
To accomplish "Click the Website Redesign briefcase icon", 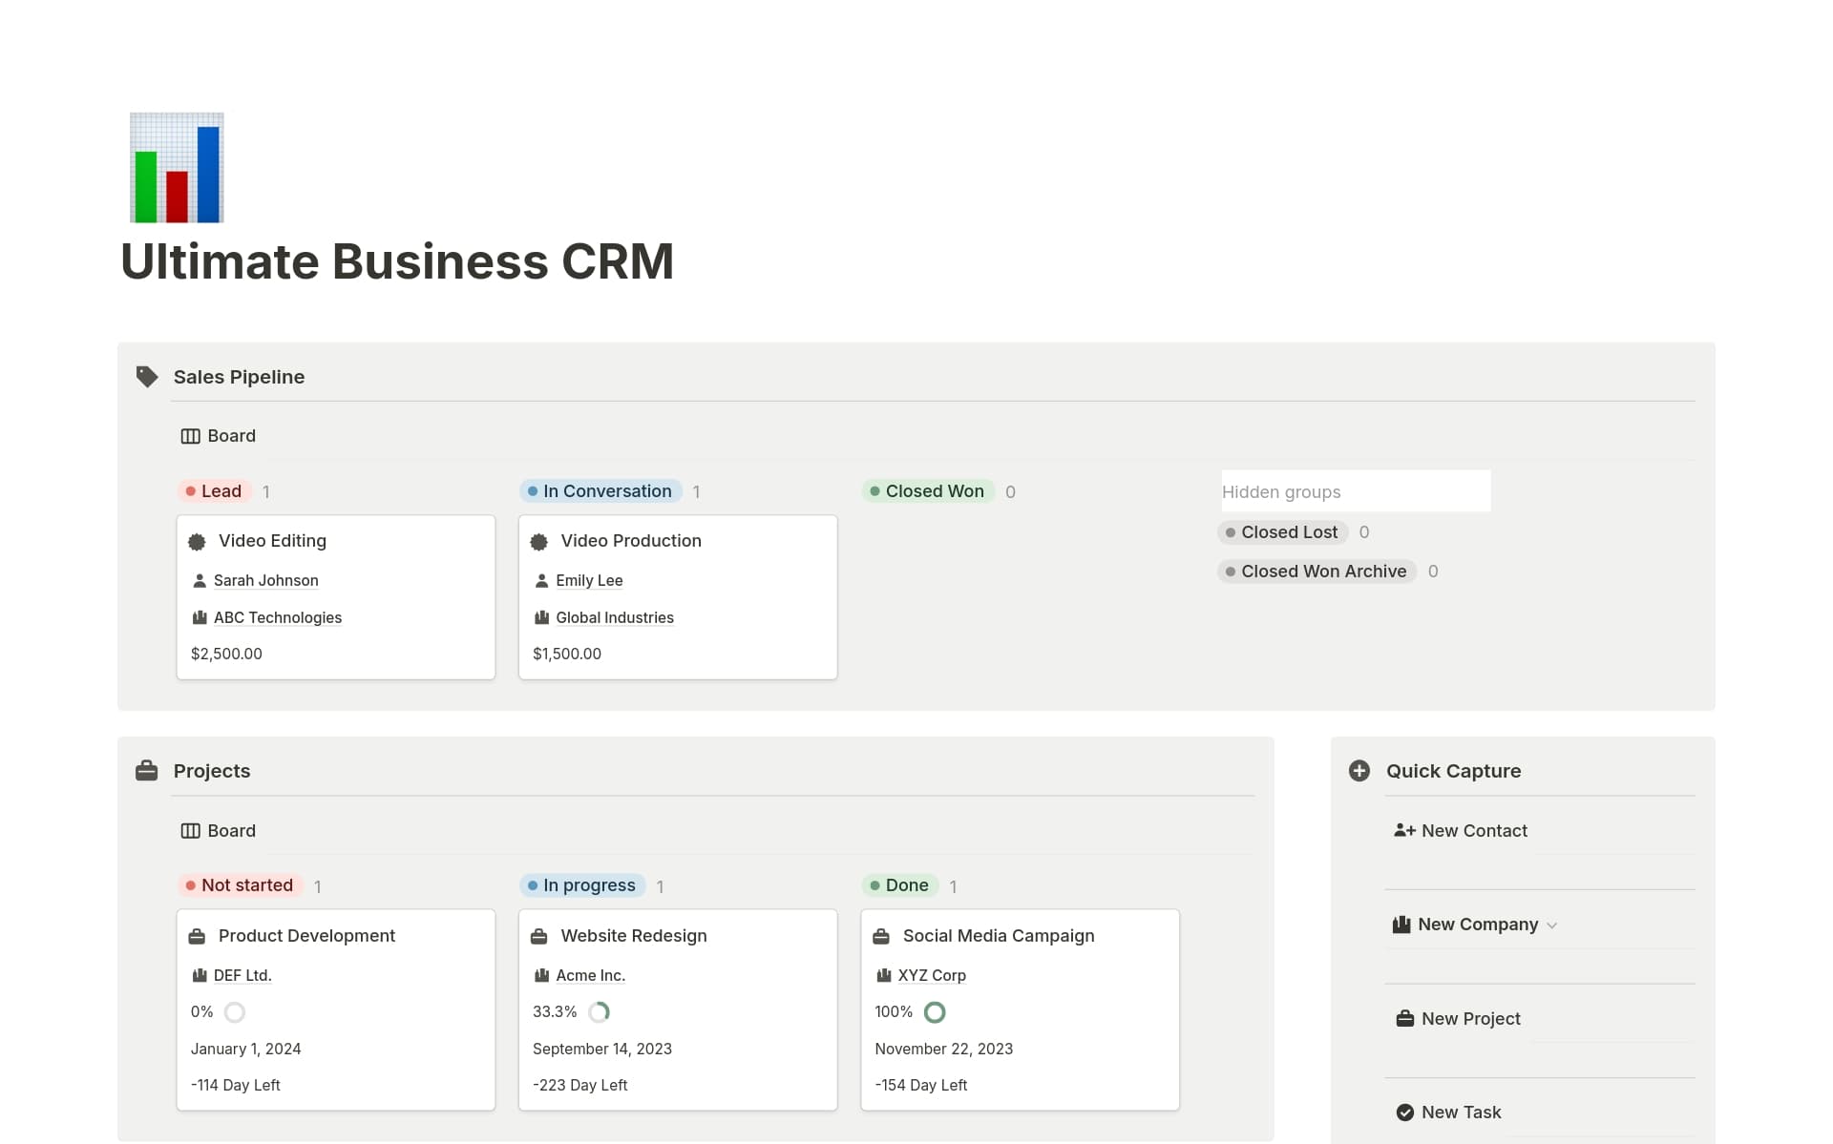I will (539, 937).
